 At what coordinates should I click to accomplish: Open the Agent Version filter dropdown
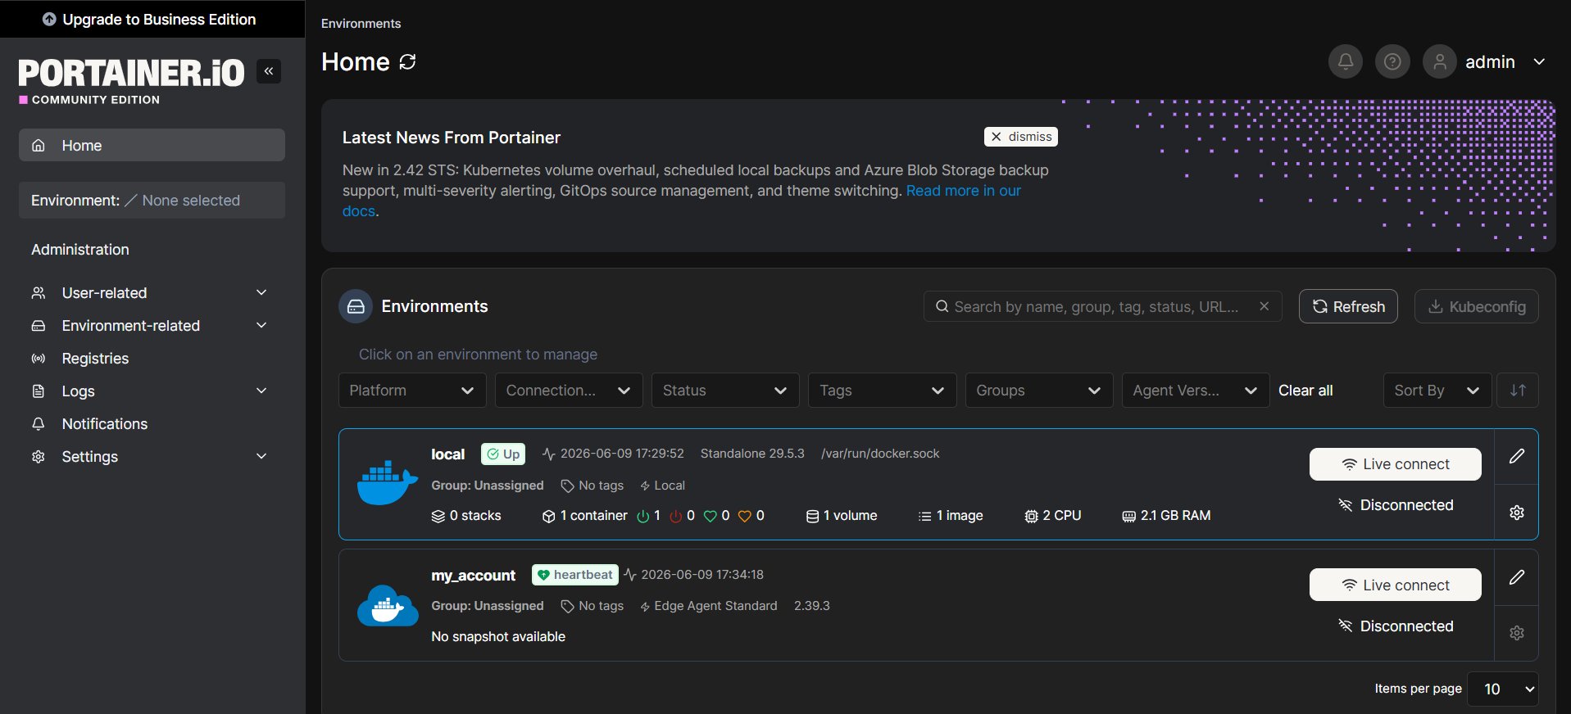click(1196, 391)
